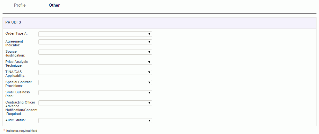The image size is (319, 134).
Task: Open Source Justification dropdown list
Action: [95, 52]
